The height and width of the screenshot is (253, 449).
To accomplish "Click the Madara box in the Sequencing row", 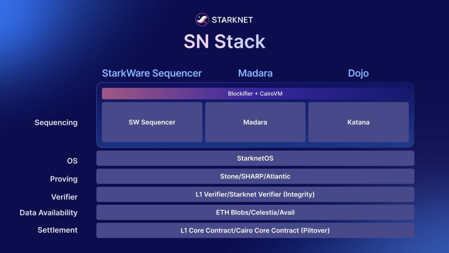I will tap(255, 122).
